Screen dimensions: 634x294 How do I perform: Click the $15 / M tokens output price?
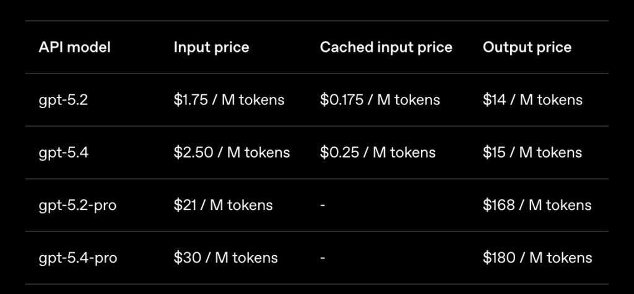pyautogui.click(x=532, y=153)
